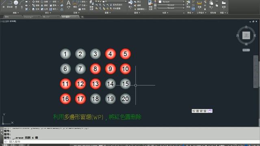
Task: Click the Base view icon
Action: 224,4
